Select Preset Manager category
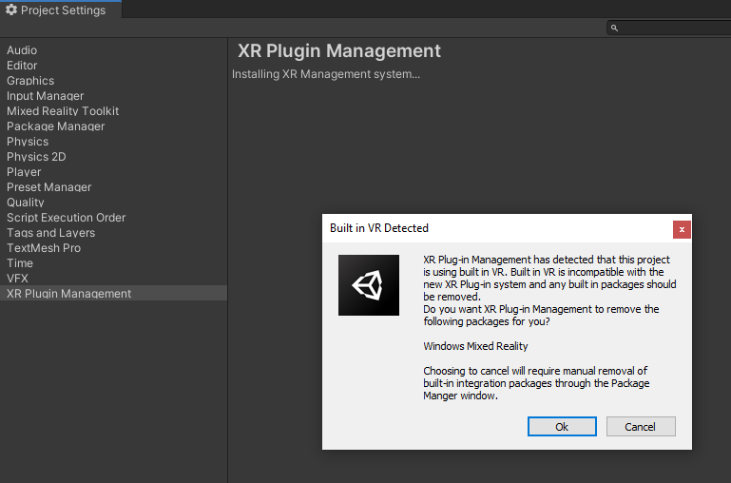The image size is (731, 483). pyautogui.click(x=113, y=187)
